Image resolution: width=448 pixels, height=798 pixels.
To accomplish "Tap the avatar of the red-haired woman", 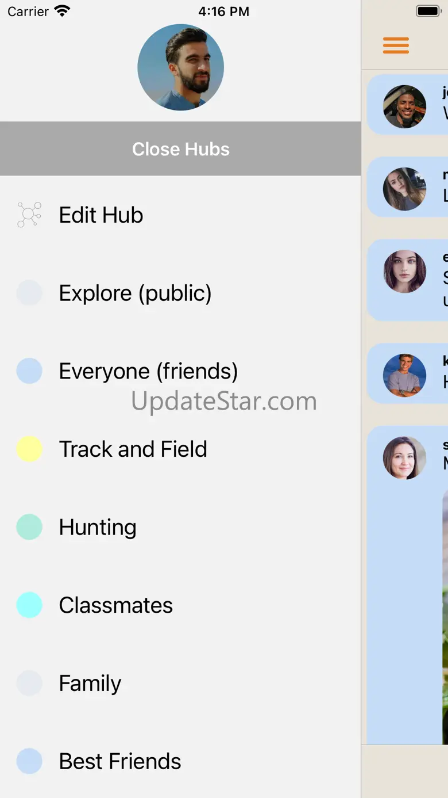I will pos(405,272).
